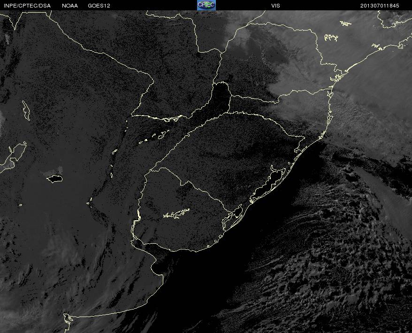Screen dimensions: 412x333
Task: Click the outlined reservoir in central Uruguay
Action: pos(176,213)
